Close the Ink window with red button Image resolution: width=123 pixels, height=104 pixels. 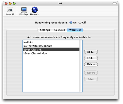6,3
